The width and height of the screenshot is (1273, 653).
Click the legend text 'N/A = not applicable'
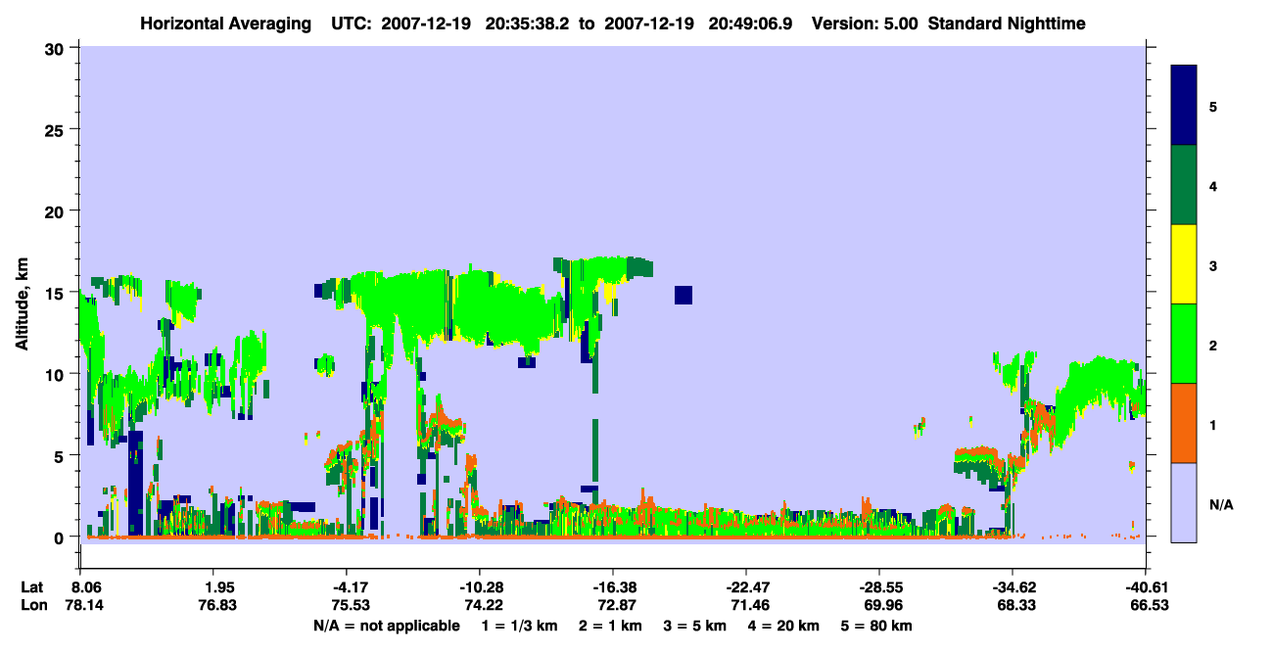[386, 626]
